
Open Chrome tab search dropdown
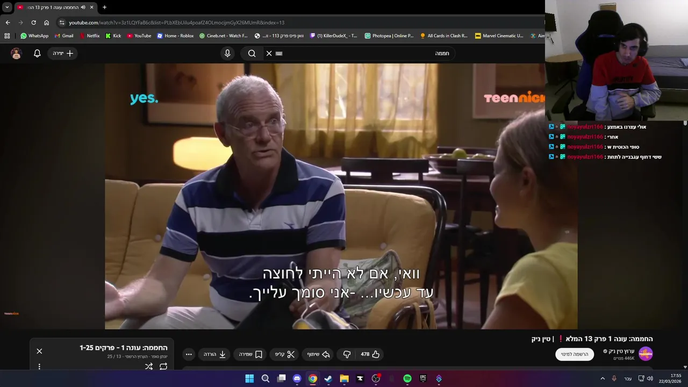click(7, 7)
